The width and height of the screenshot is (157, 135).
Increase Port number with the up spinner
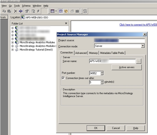(x=102, y=72)
